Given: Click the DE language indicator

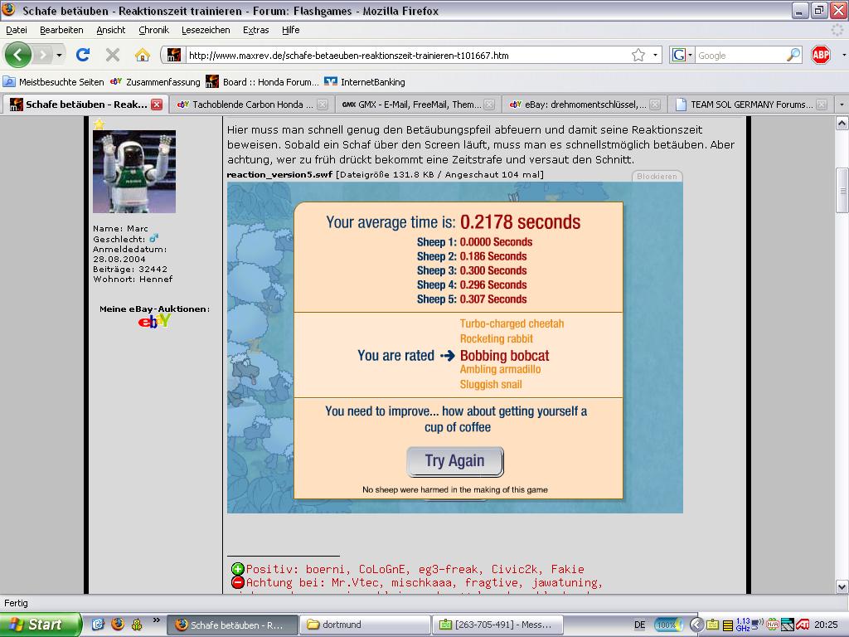Looking at the screenshot, I should [x=639, y=625].
